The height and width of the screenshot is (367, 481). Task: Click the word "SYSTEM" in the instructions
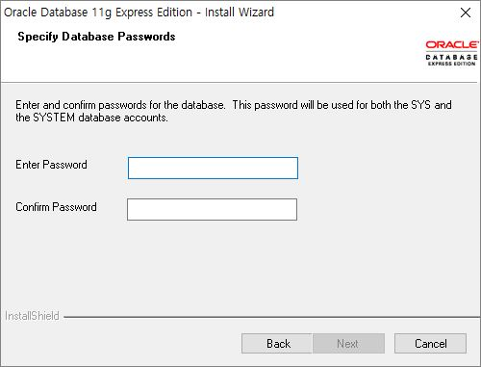tap(54, 118)
